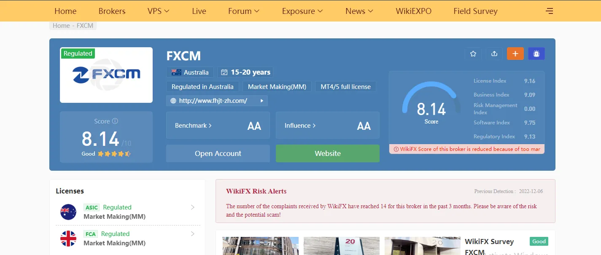Click the Software Index 9.75 value

[530, 123]
